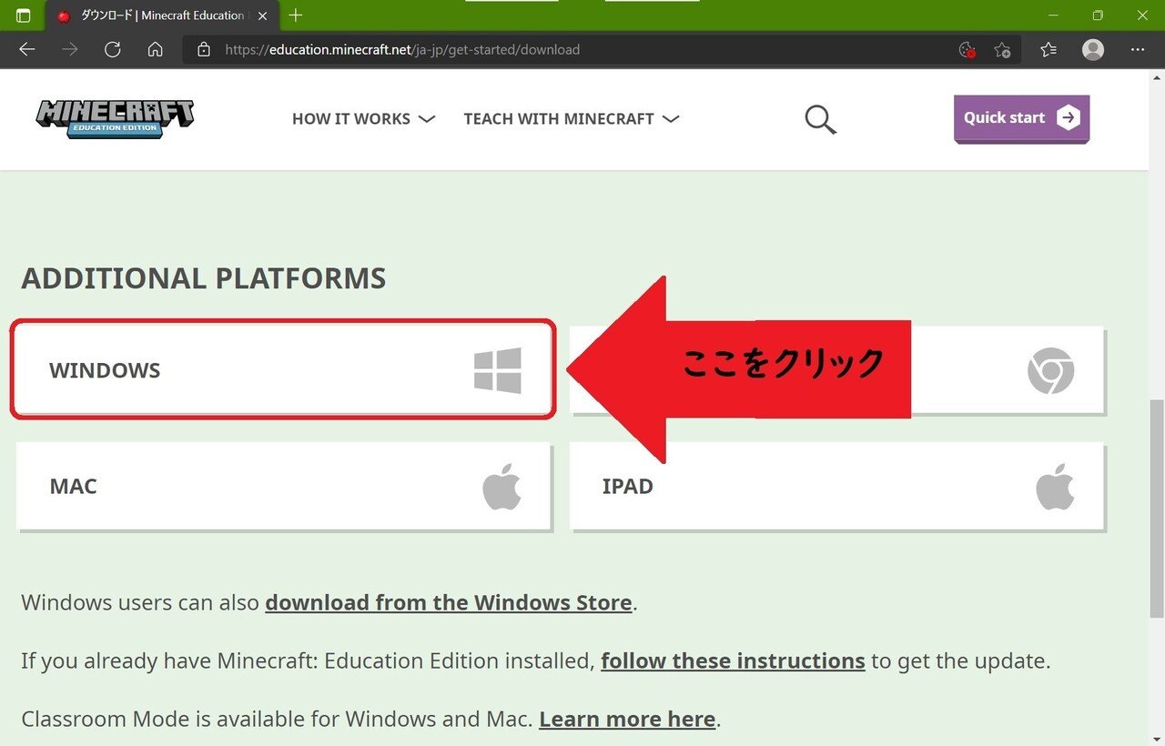This screenshot has width=1165, height=746.
Task: Click the Apple icon on the MAC card
Action: [503, 486]
